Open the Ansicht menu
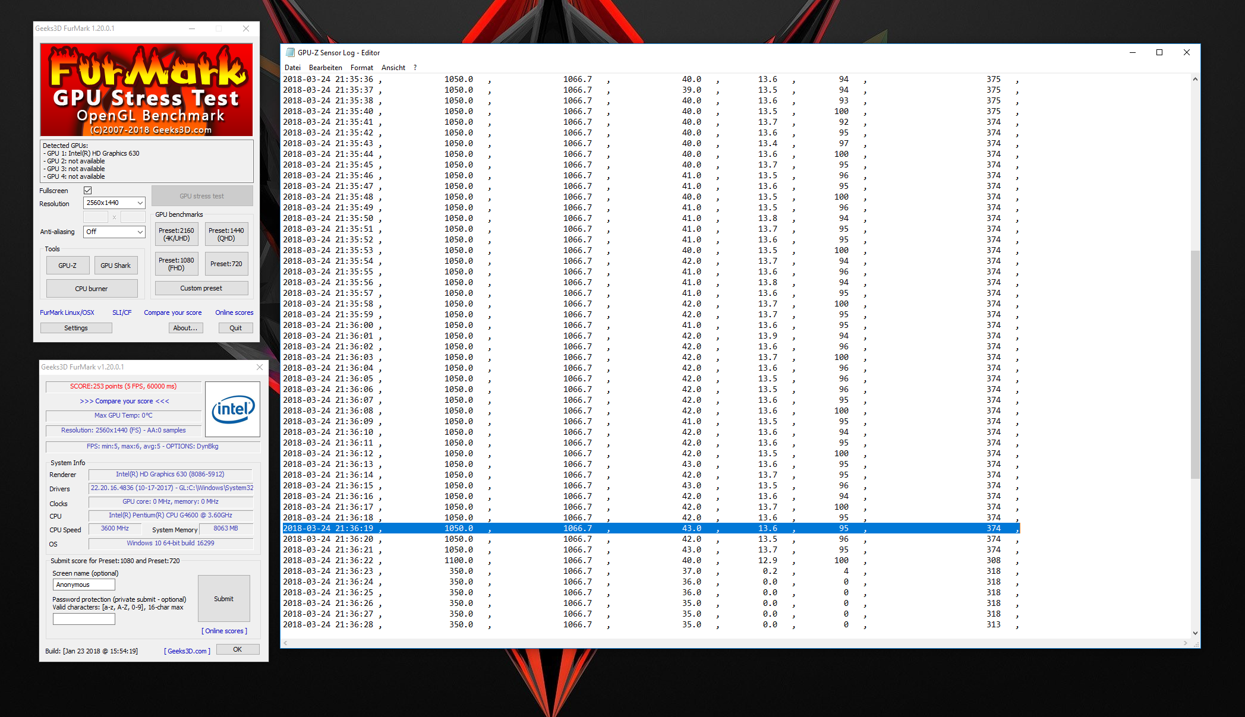This screenshot has height=717, width=1245. 393,68
